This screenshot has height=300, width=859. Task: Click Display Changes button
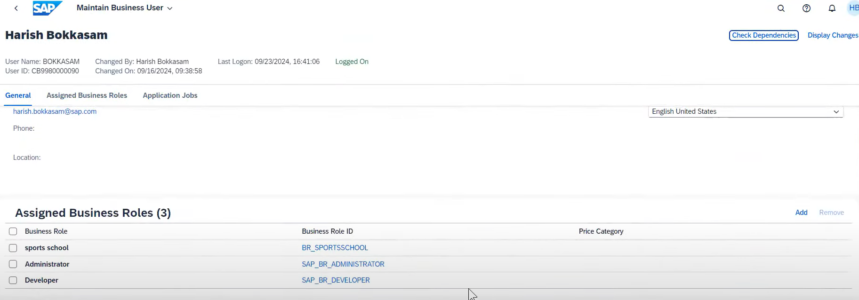point(833,35)
